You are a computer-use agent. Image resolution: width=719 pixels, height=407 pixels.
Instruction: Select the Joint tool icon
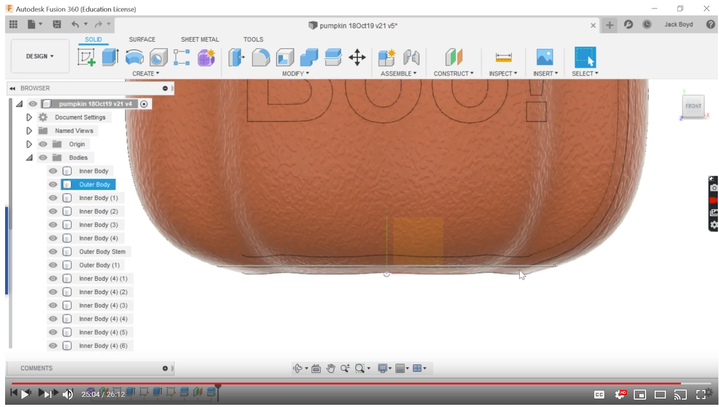[x=411, y=57]
